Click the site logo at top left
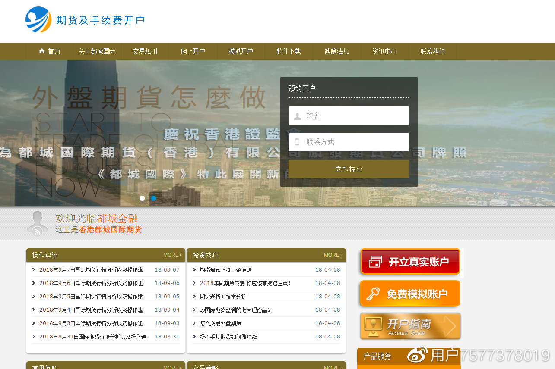 coord(38,20)
